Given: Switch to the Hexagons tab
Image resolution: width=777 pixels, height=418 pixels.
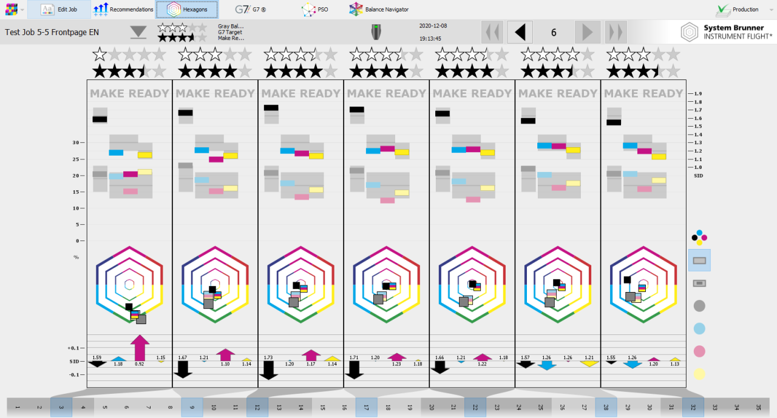Looking at the screenshot, I should (187, 9).
